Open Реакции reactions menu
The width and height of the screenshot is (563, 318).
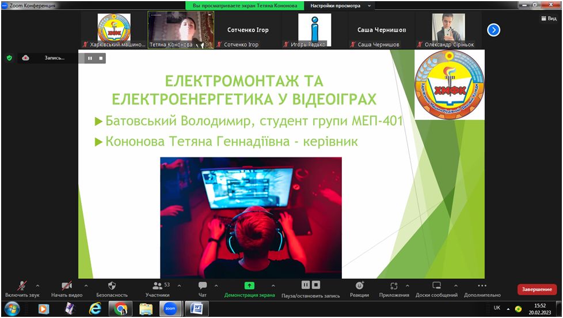[x=359, y=289]
